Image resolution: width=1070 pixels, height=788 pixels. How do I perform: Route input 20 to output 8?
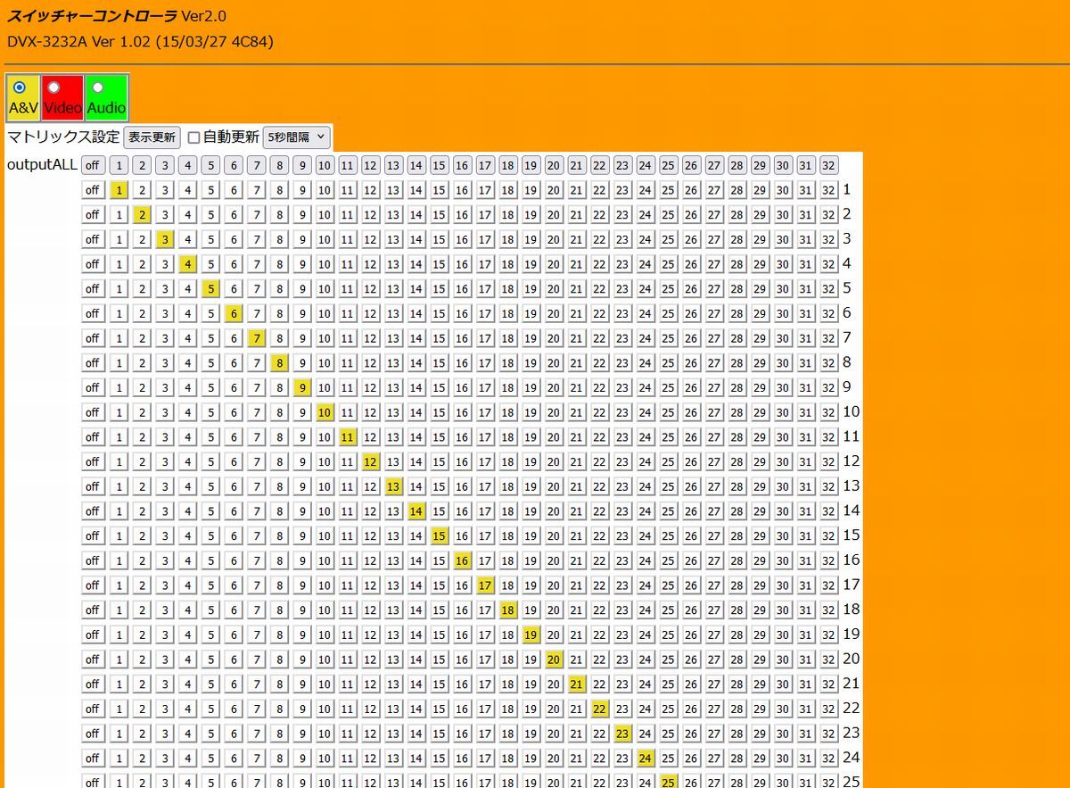point(554,363)
